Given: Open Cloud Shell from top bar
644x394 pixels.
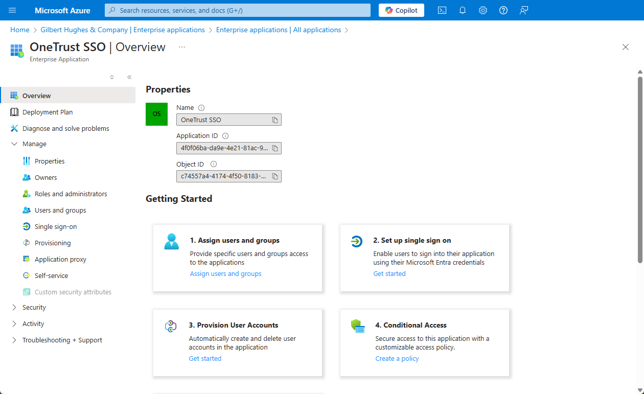Looking at the screenshot, I should (442, 10).
